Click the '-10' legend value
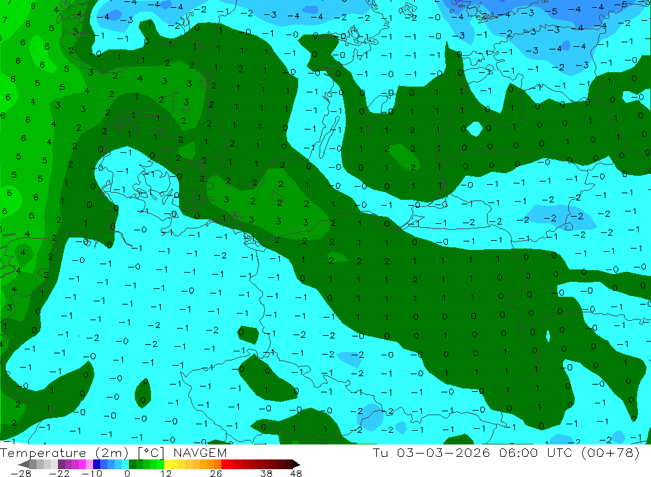 92,474
